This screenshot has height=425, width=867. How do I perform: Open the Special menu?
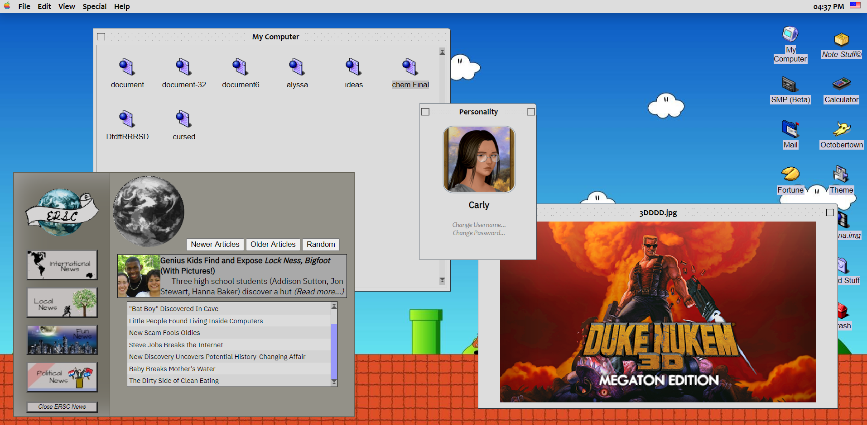pos(95,6)
